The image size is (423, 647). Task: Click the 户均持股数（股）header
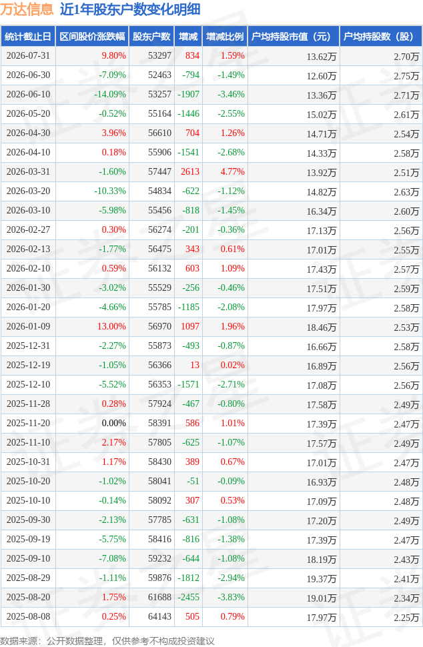click(x=380, y=36)
